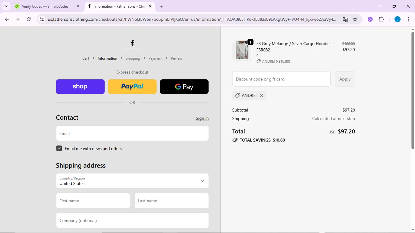Check out with Google Pay
This screenshot has height=233, width=415.
pyautogui.click(x=184, y=87)
